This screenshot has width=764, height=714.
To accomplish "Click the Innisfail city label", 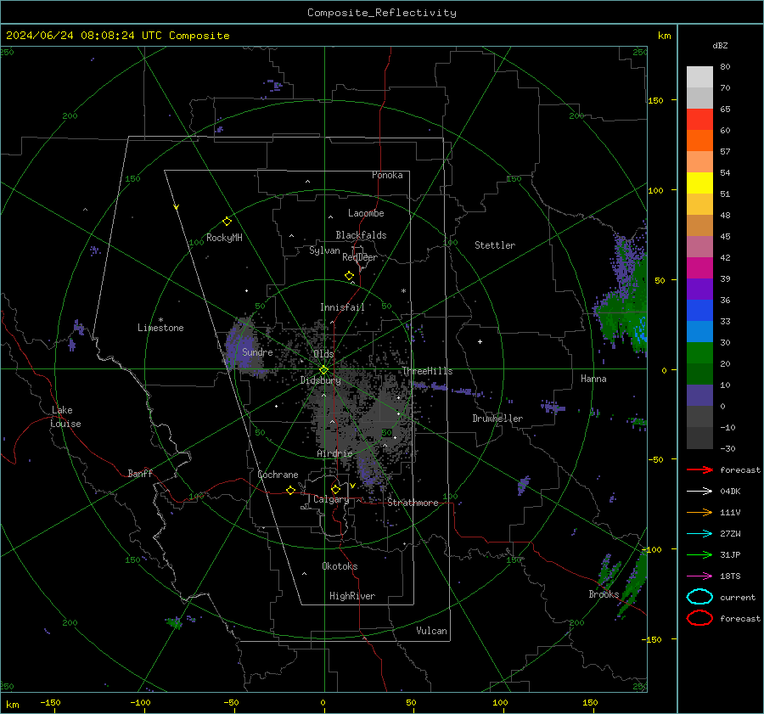I will [x=342, y=307].
